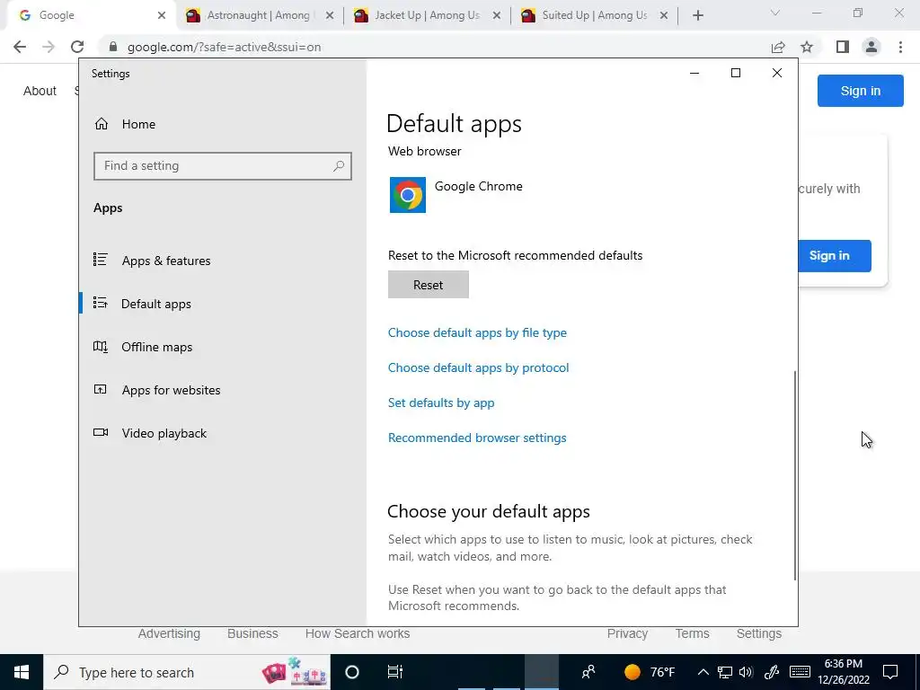
Task: Click the Default apps sidebar icon
Action: (101, 303)
